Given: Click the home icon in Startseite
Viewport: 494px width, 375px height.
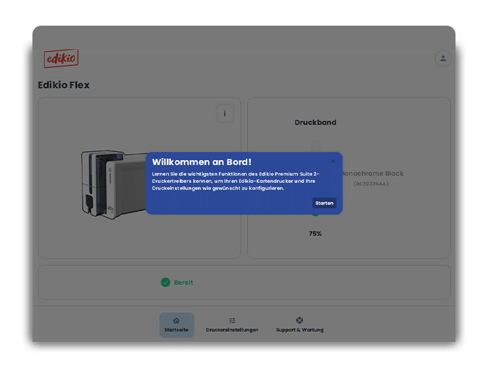Looking at the screenshot, I should point(176,320).
